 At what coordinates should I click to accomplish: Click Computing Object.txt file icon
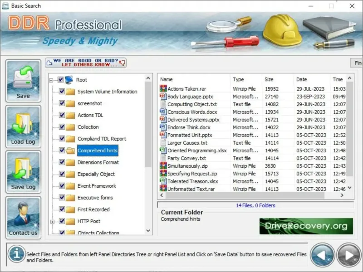pos(163,104)
